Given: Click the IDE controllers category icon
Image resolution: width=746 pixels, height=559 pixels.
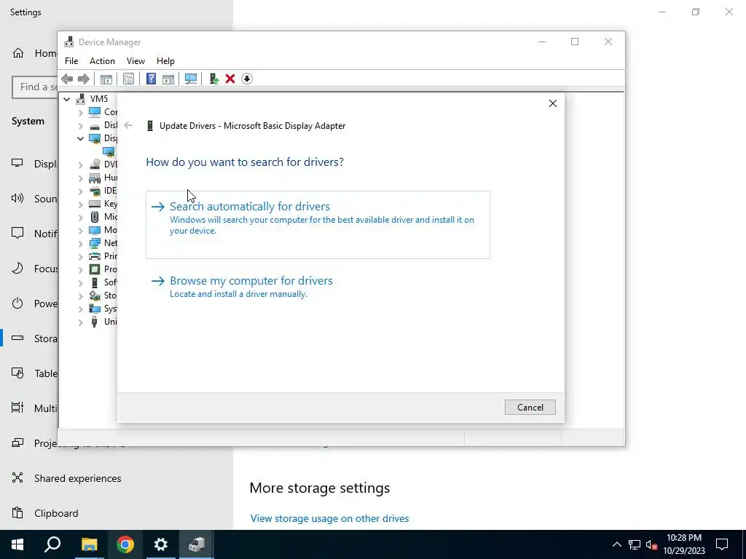Looking at the screenshot, I should [x=95, y=191].
